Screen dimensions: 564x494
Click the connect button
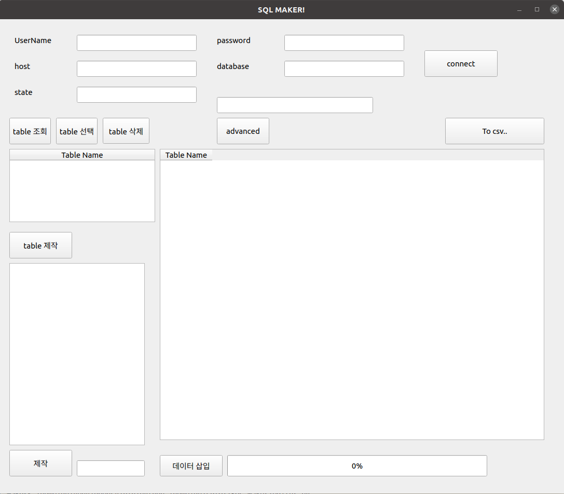461,64
